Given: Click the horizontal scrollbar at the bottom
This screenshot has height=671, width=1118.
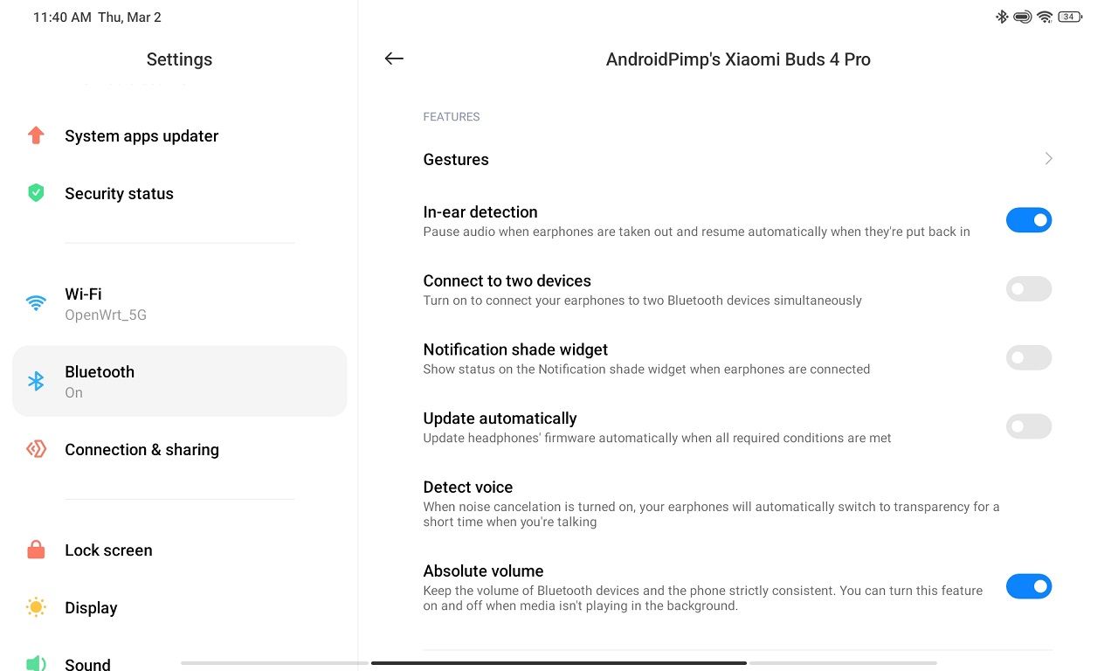Looking at the screenshot, I should (x=559, y=662).
